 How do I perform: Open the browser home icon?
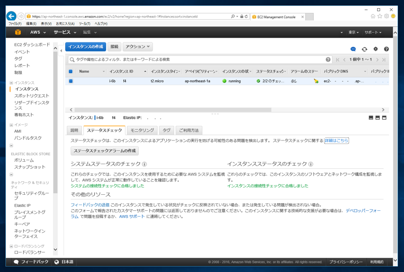pyautogui.click(x=373, y=16)
